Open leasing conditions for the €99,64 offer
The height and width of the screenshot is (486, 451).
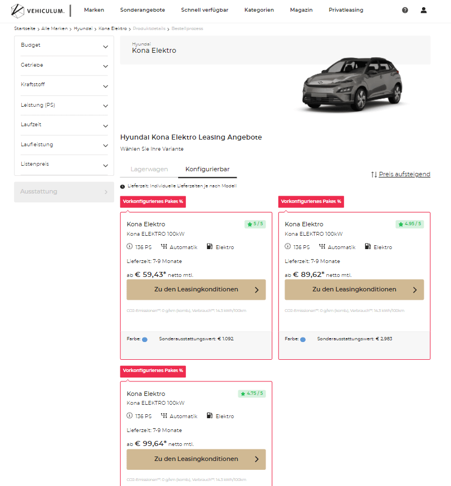[196, 459]
